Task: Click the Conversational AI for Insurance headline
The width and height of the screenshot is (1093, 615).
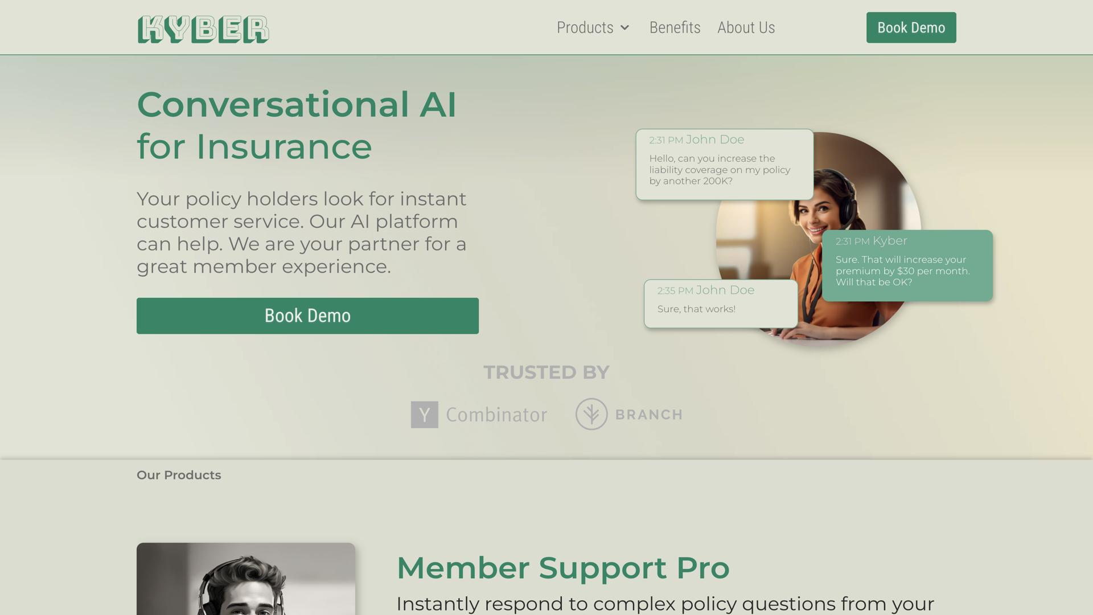Action: pos(296,125)
